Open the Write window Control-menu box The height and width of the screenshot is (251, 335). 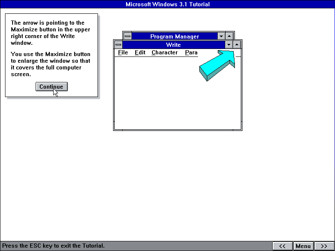(119, 45)
